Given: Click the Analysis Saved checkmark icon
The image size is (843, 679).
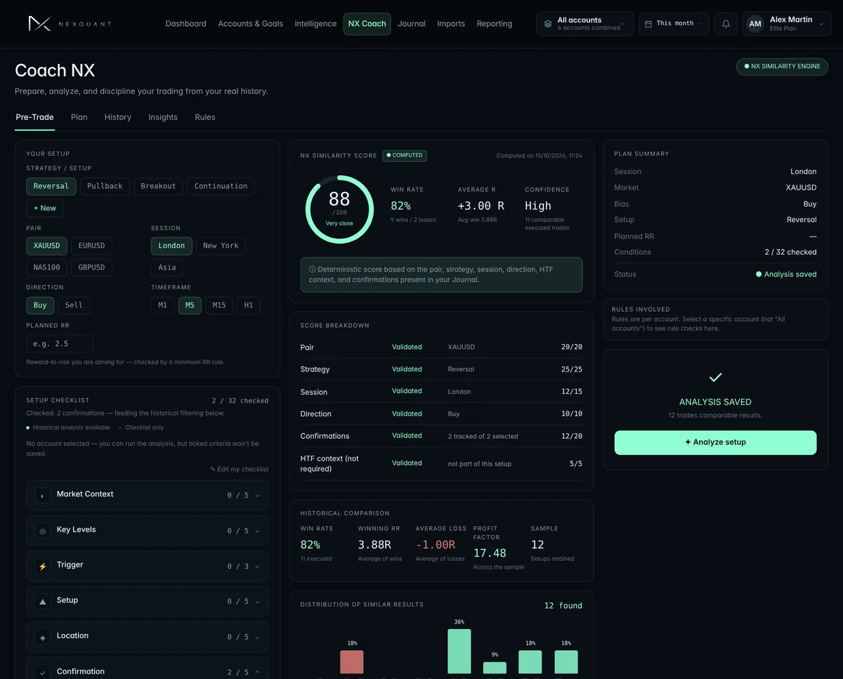Looking at the screenshot, I should (715, 378).
